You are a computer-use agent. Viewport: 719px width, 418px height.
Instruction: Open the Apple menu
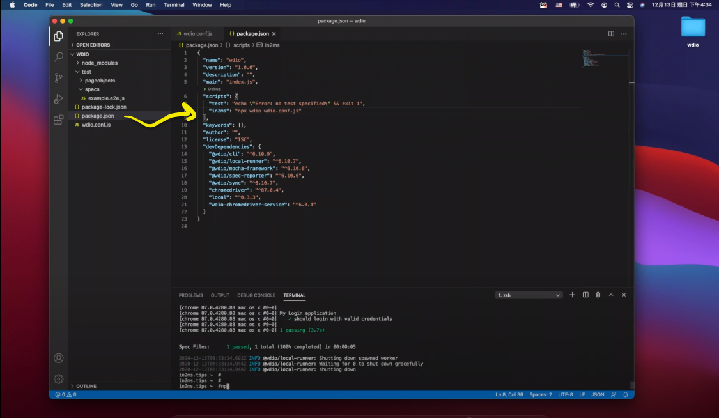coord(12,5)
